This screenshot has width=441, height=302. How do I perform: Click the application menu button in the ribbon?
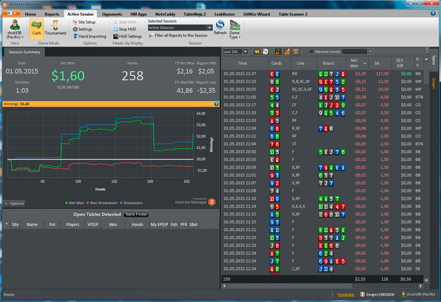click(x=11, y=13)
